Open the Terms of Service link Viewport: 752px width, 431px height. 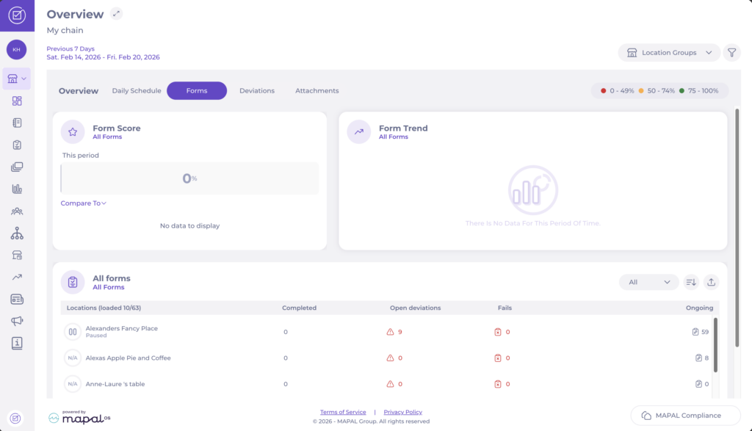(343, 412)
